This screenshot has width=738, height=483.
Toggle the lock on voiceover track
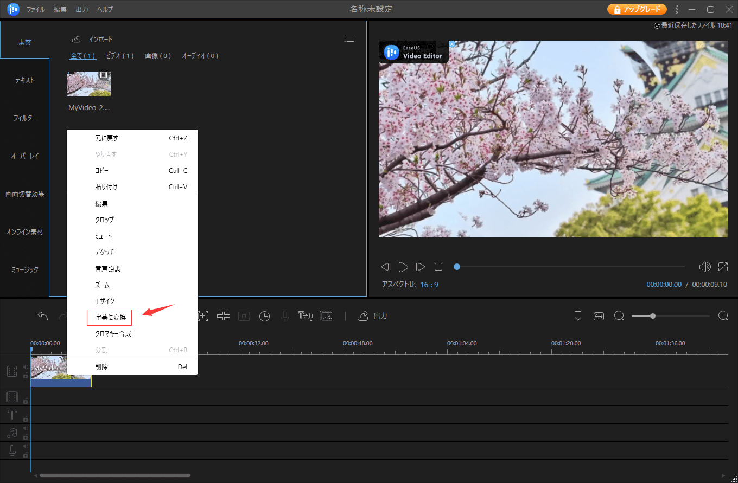[25, 454]
